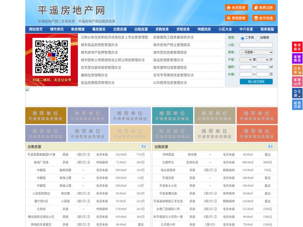Open the 求购信息 navigation item

(x=162, y=29)
